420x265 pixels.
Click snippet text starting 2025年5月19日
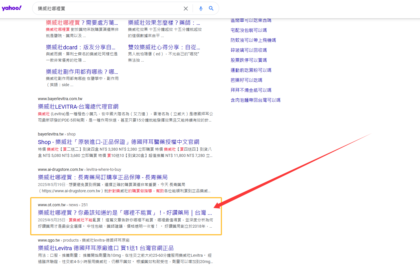[124, 188]
